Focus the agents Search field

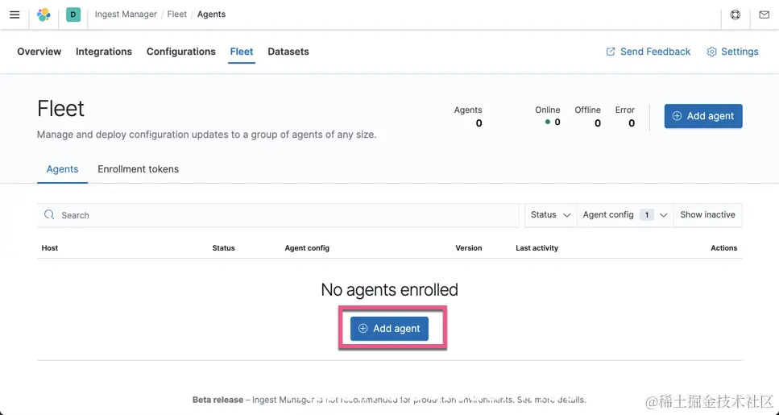278,215
